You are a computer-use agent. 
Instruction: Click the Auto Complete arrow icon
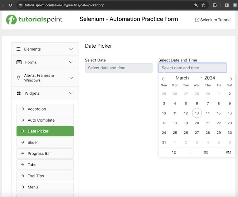tap(23, 120)
